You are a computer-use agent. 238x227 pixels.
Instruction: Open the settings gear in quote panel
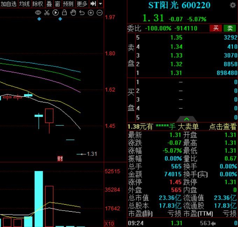point(232,5)
